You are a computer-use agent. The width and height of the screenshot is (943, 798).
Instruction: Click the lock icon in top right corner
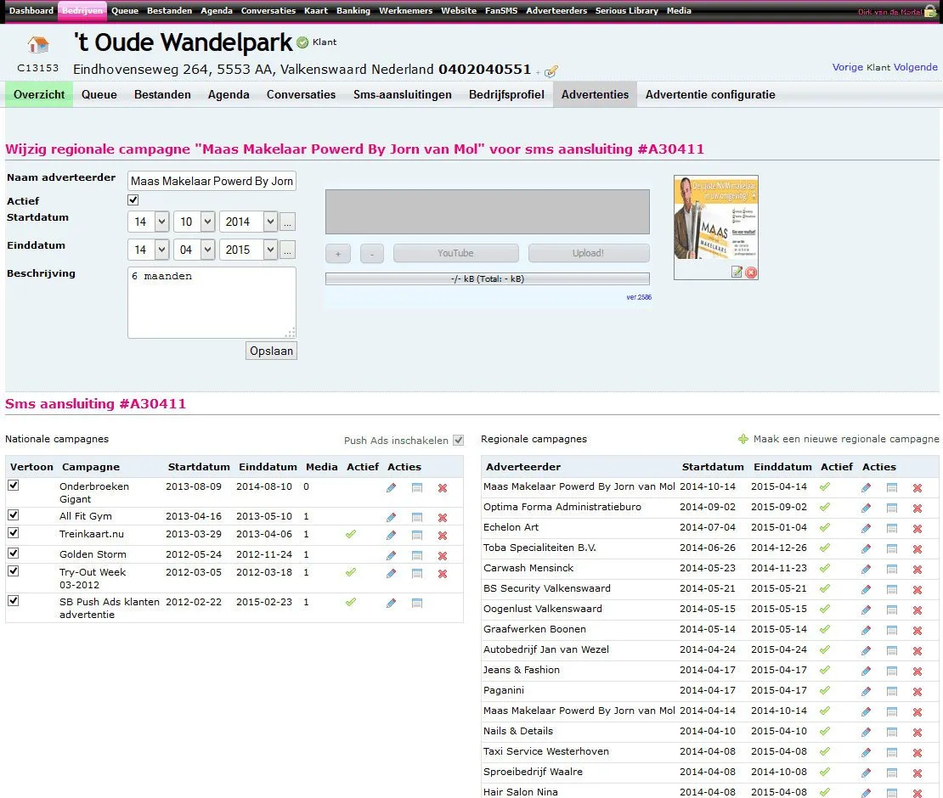[x=930, y=11]
